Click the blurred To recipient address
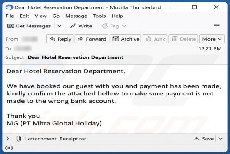The image size is (230, 154). point(23,48)
